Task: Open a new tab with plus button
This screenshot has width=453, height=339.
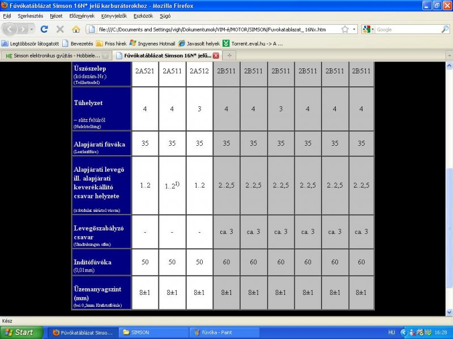Action: 229,55
